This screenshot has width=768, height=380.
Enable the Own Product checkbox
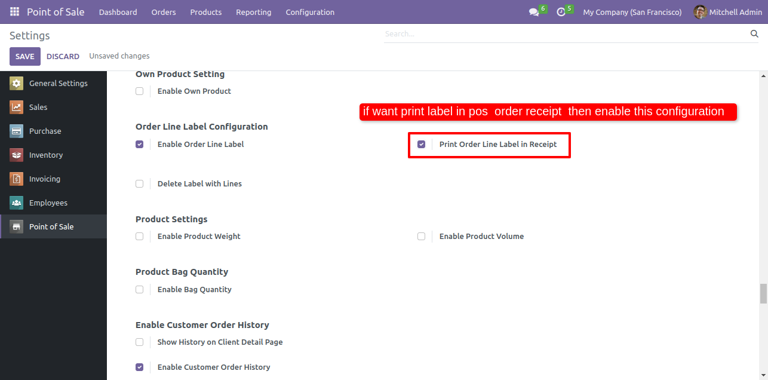coord(139,91)
